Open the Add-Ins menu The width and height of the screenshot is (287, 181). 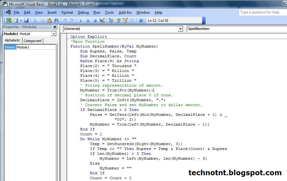coord(125,12)
